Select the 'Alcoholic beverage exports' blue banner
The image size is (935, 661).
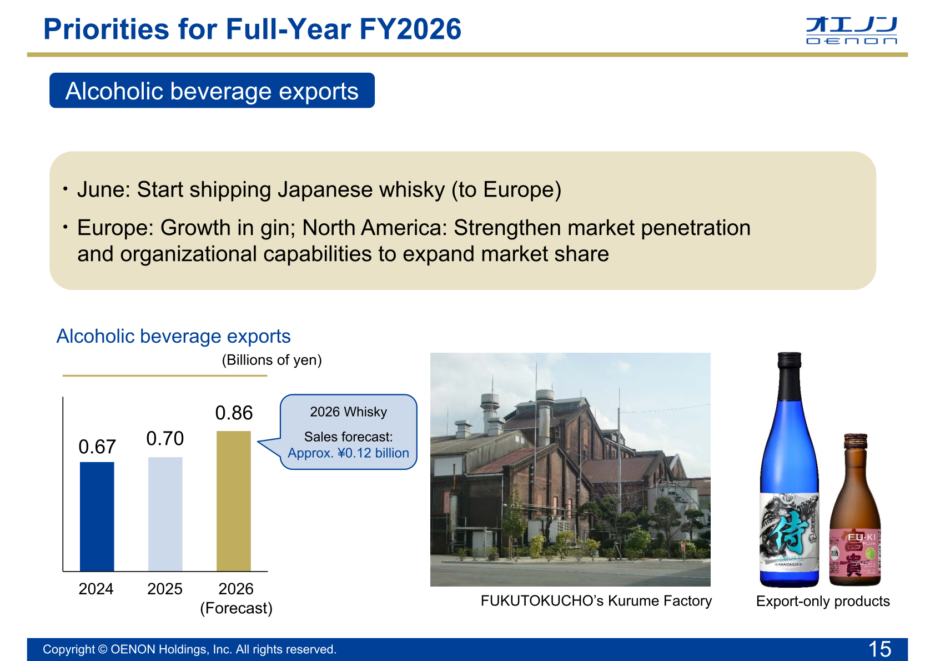[x=212, y=91]
